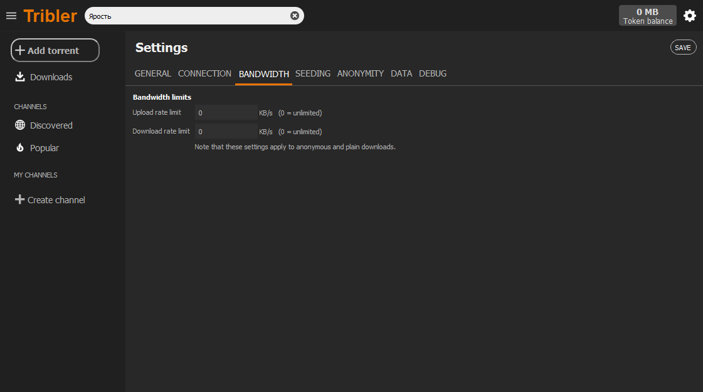Click the Create channel plus icon

[x=19, y=199]
